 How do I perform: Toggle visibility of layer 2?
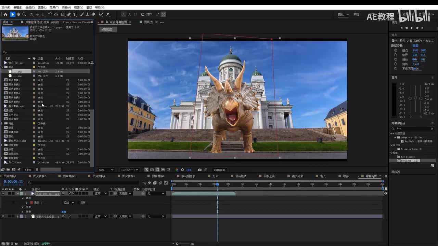click(3, 216)
